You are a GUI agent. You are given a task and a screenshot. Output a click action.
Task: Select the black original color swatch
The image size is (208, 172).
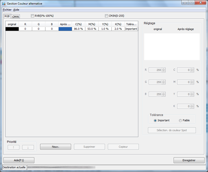tap(12, 29)
